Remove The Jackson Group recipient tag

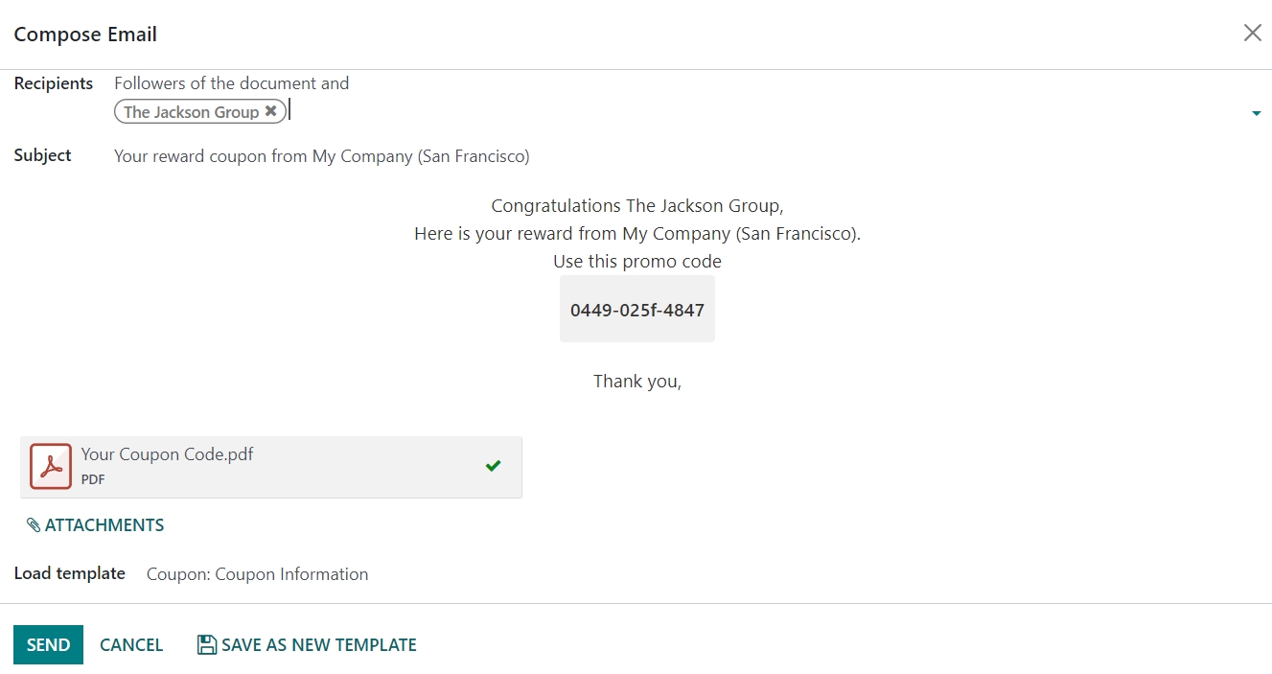pyautogui.click(x=271, y=111)
